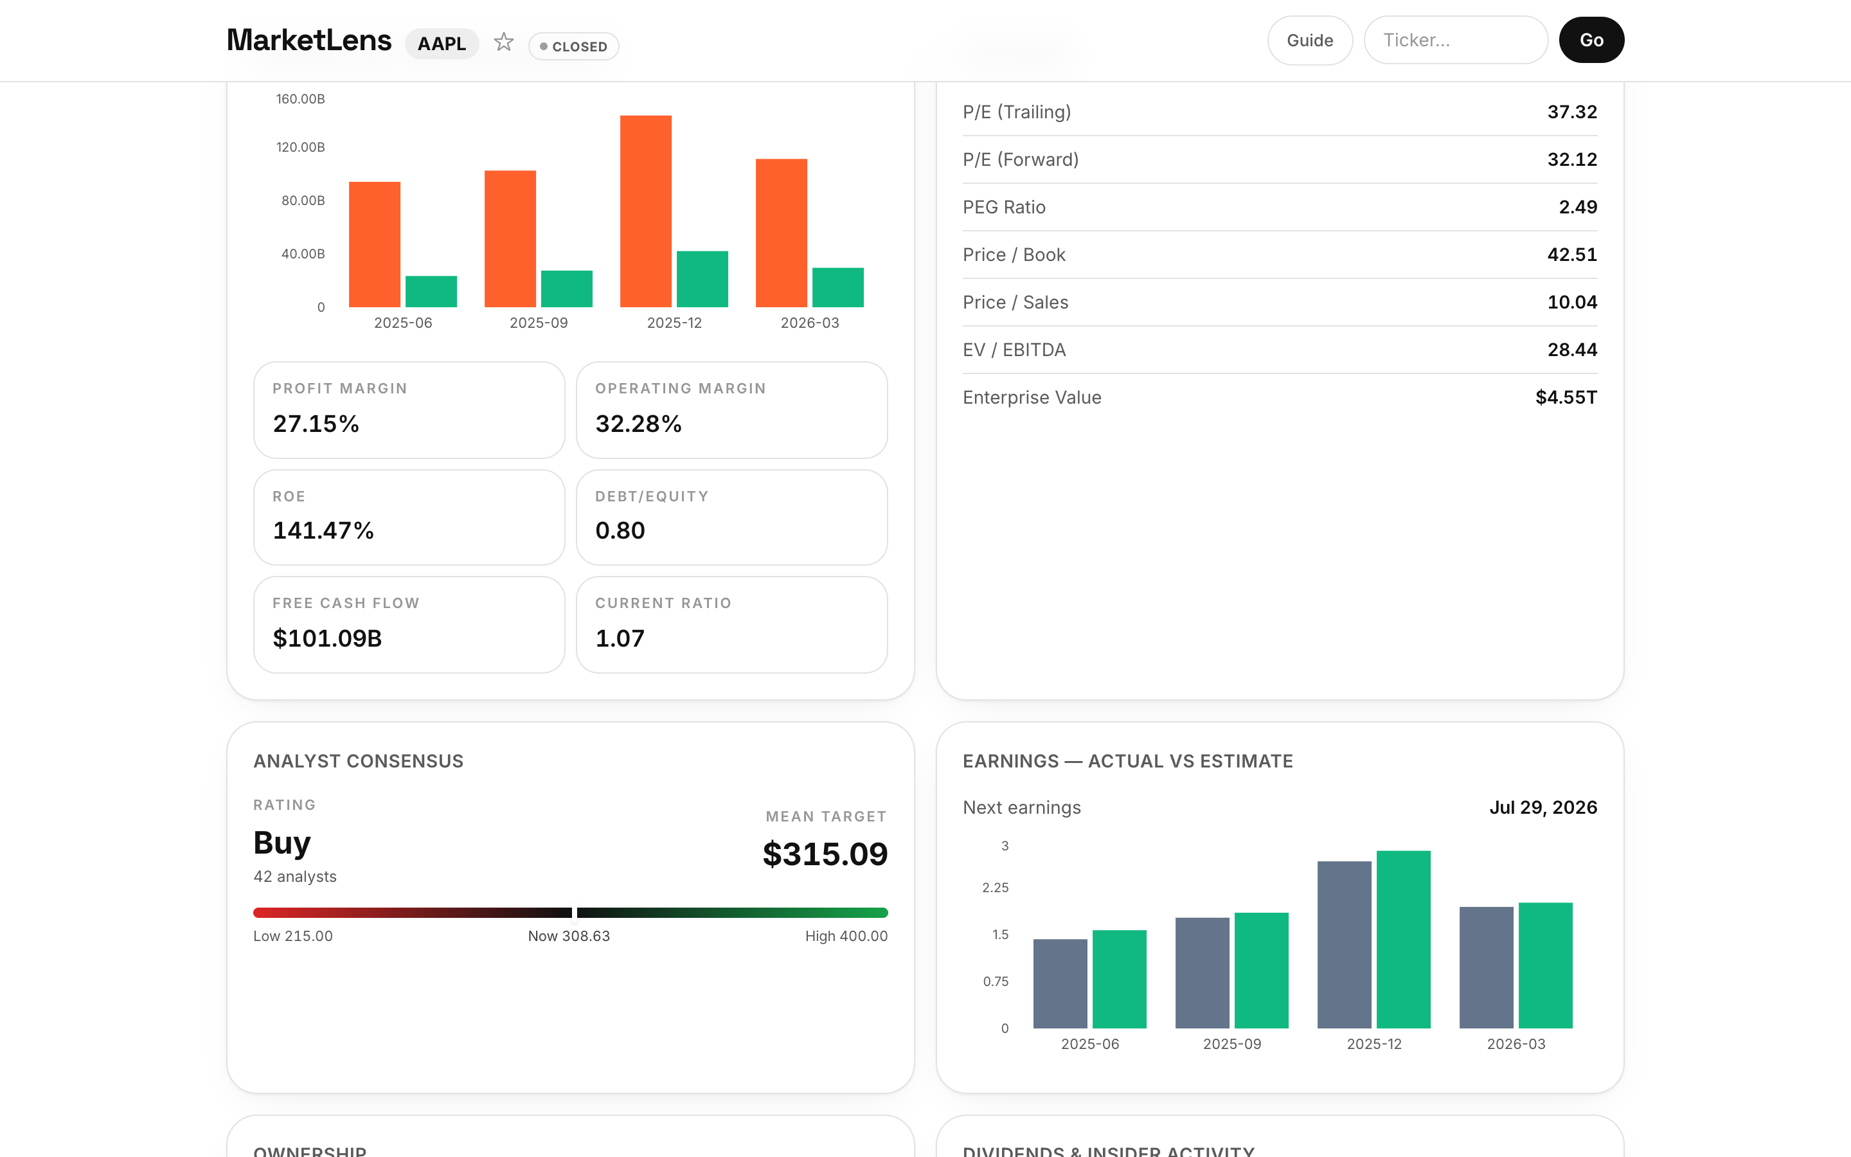Select the Operating Margin 32.28% card
Image resolution: width=1851 pixels, height=1157 pixels.
(x=731, y=410)
